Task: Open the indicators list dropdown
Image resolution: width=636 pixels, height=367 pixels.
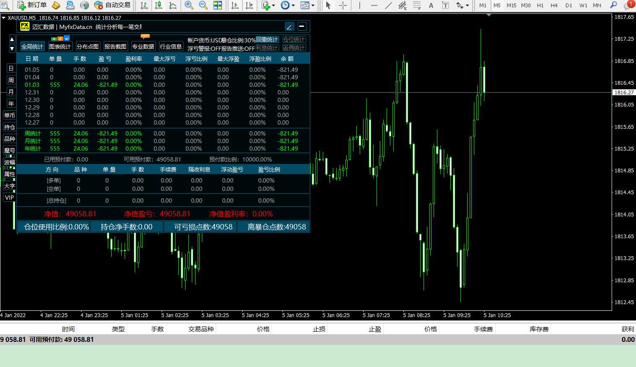Action: tap(268, 5)
